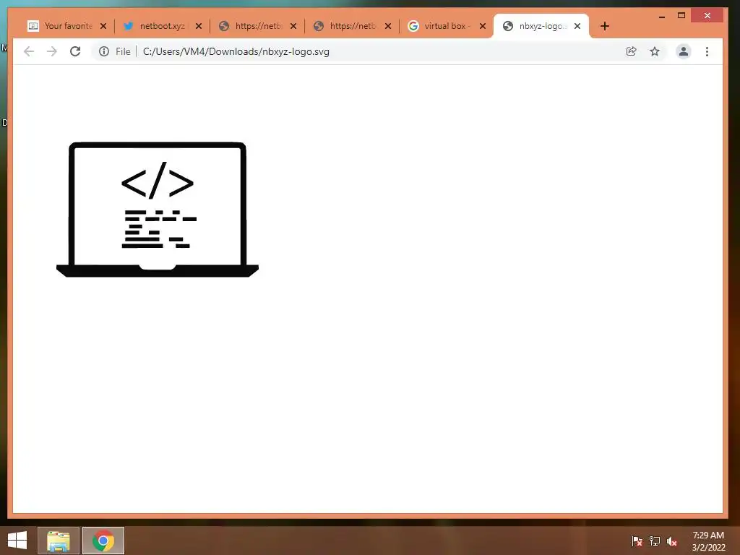Bookmark this page with star icon
Image resolution: width=740 pixels, height=555 pixels.
coord(655,51)
